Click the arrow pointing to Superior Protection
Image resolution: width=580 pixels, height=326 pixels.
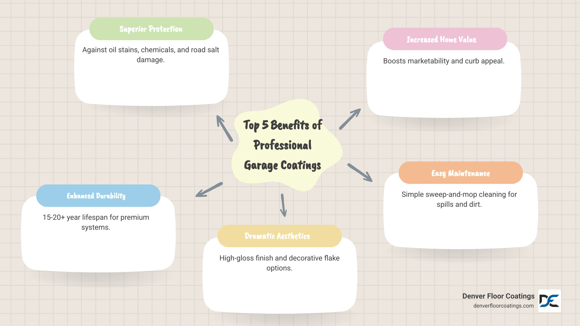224,128
